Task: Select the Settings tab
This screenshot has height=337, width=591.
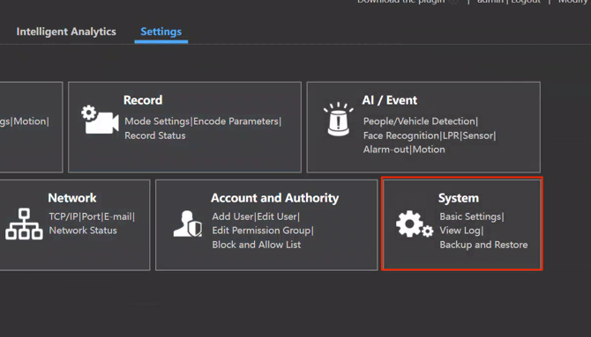Action: point(161,32)
